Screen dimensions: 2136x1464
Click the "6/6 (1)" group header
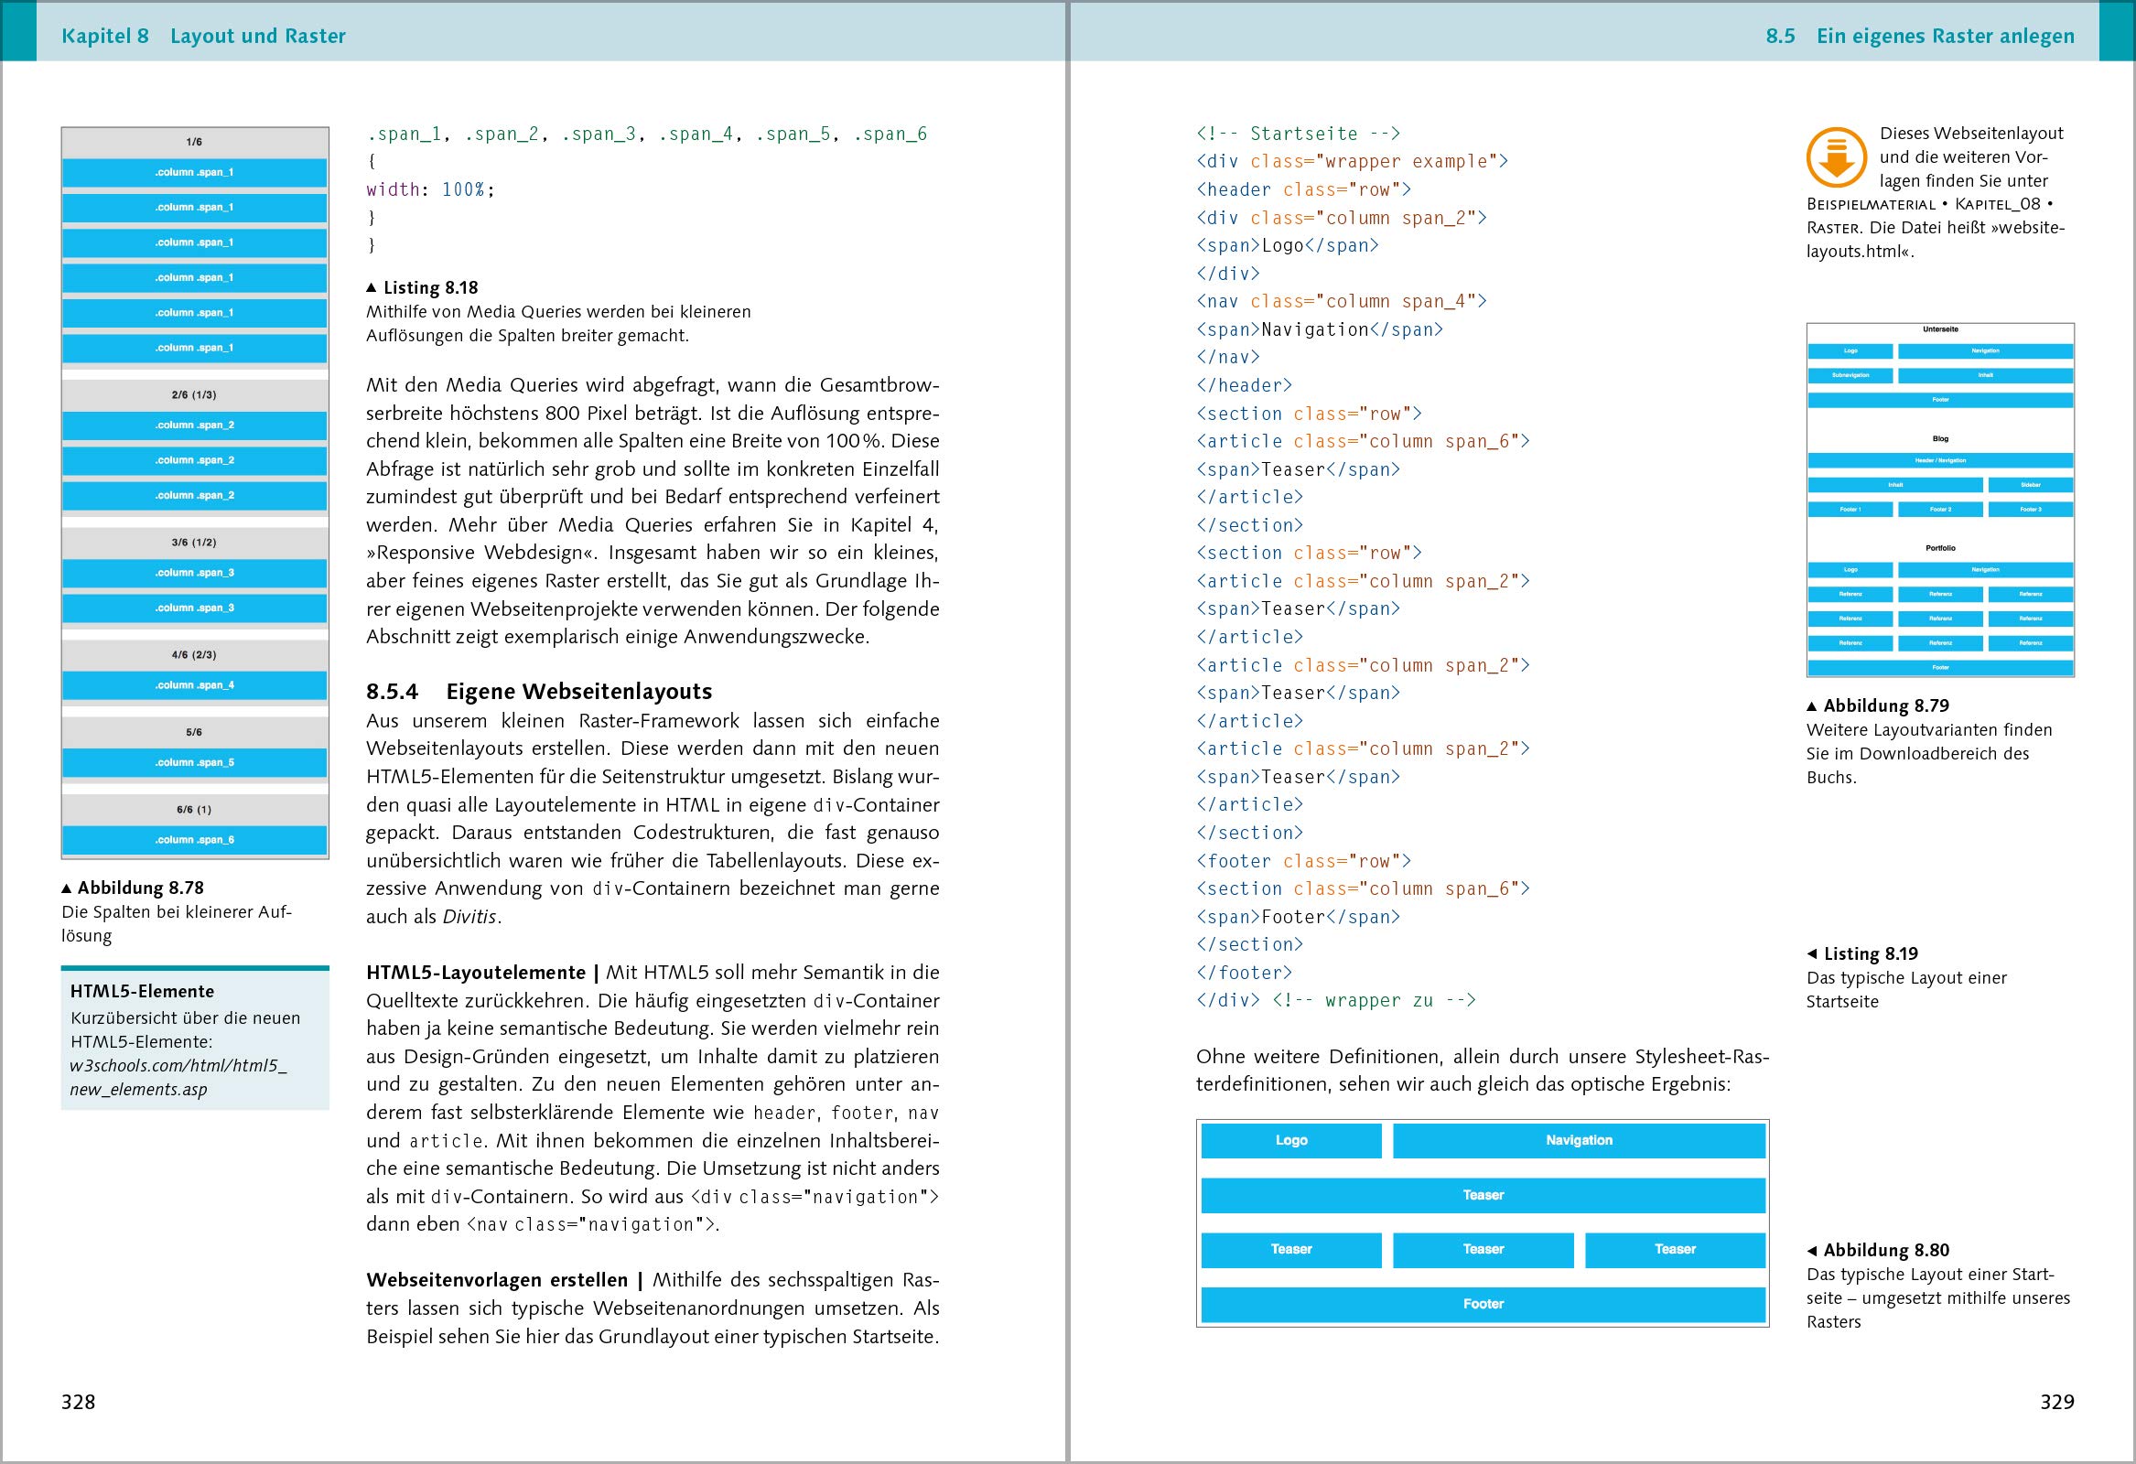194,810
